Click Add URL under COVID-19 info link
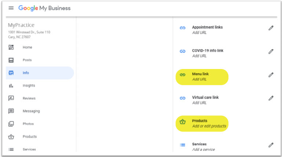The image size is (282, 157). 199,56
